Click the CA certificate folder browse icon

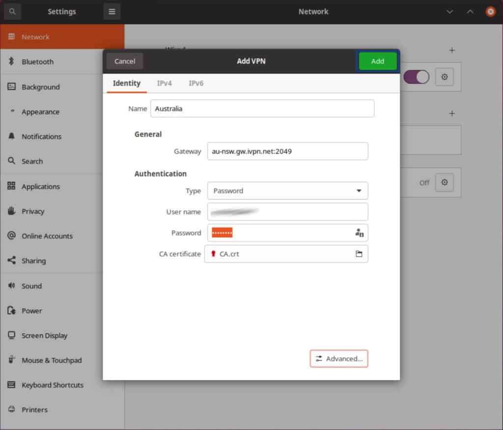[359, 254]
